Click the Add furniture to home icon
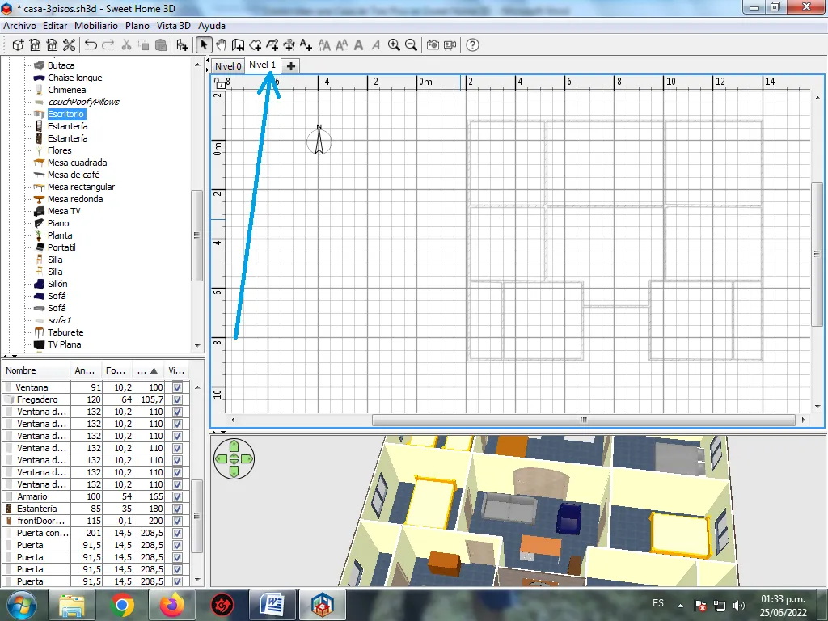The width and height of the screenshot is (828, 621). [182, 45]
